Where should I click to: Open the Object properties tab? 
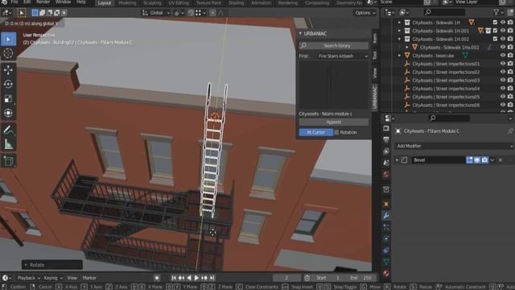coord(386,204)
